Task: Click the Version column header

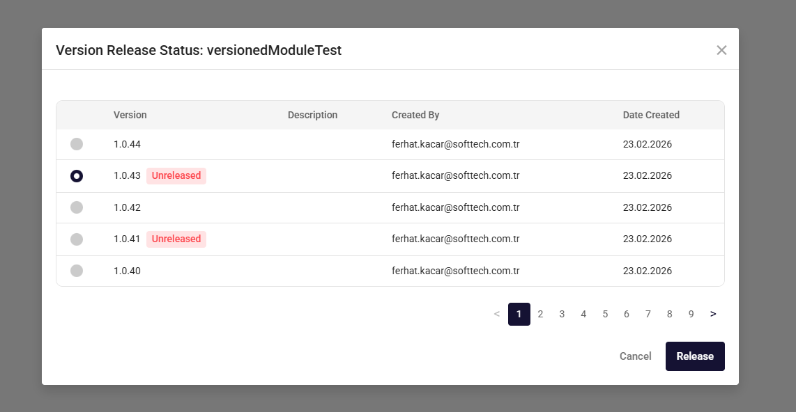Action: point(130,115)
